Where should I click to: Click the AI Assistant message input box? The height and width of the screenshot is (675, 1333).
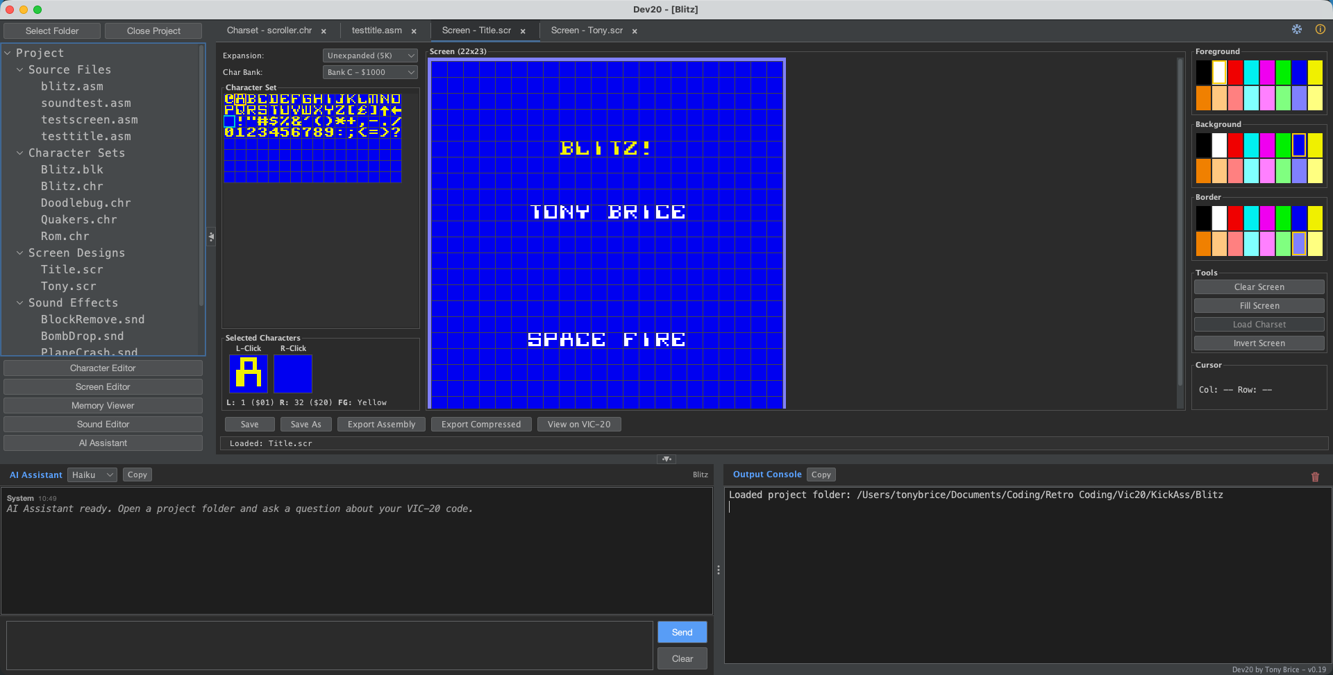(x=330, y=644)
